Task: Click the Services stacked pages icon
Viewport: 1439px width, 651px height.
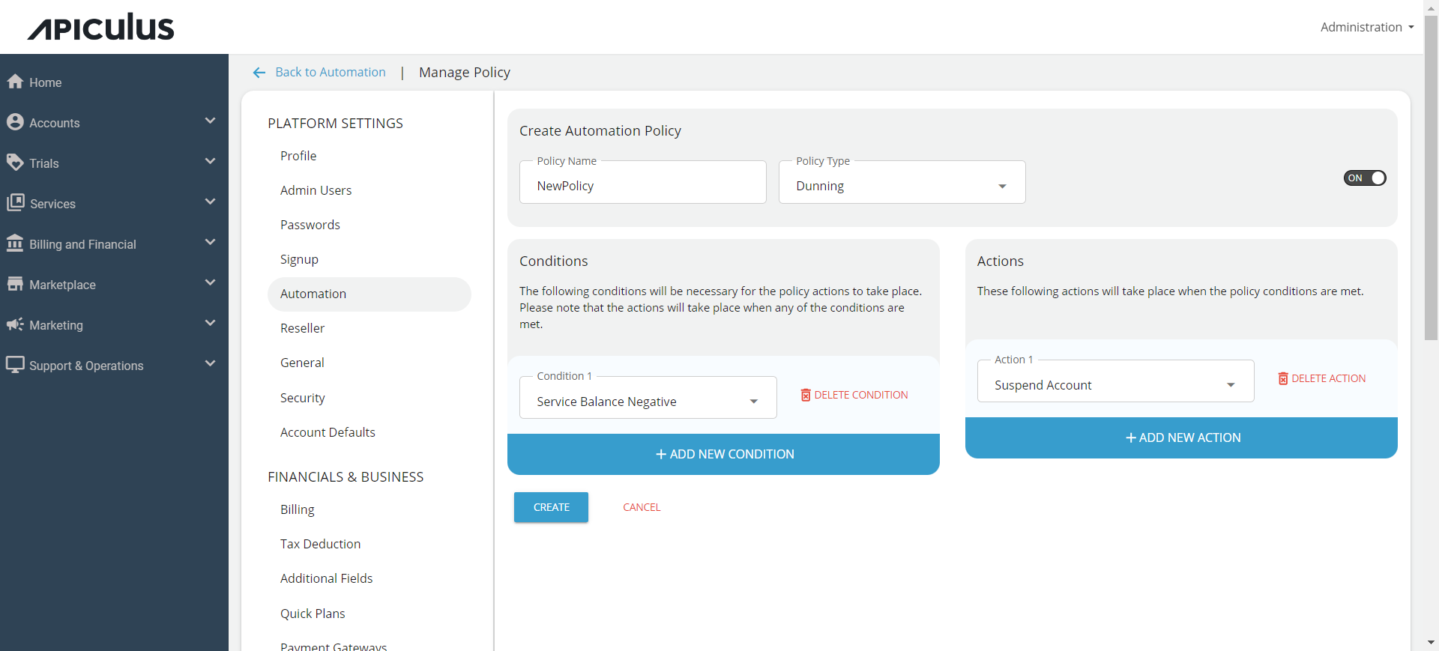Action: pos(15,203)
